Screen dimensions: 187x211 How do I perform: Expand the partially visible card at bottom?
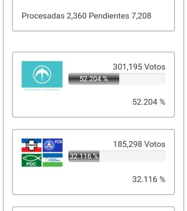[93, 209]
